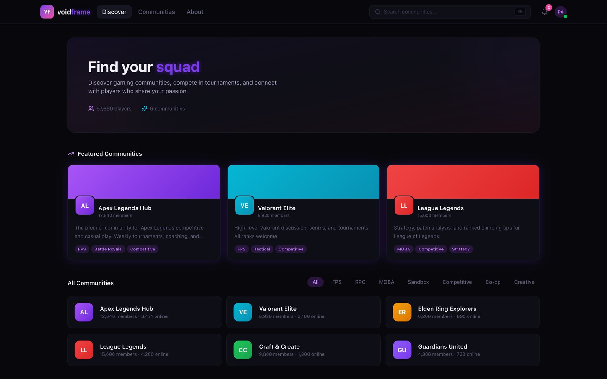Screen dimensions: 607x379
Task: Focus the Search communities input field
Action: [x=450, y=12]
